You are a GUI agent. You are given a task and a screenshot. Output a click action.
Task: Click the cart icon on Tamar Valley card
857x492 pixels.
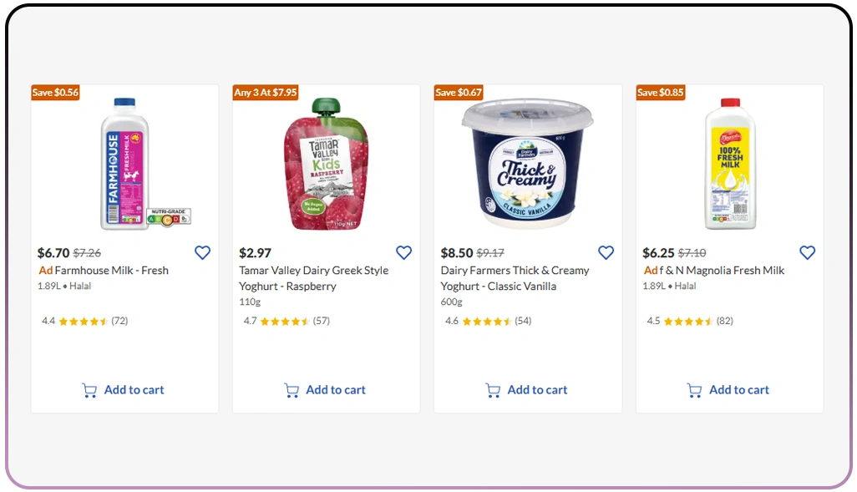pyautogui.click(x=292, y=389)
